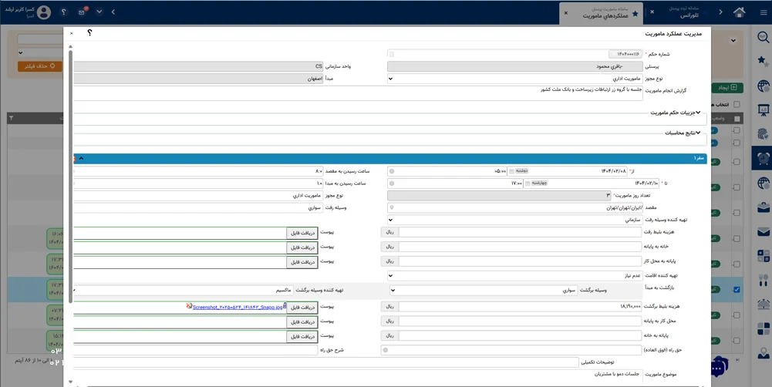Delete the attached Screenshot jpg file
This screenshot has height=387, width=772.
click(x=189, y=306)
